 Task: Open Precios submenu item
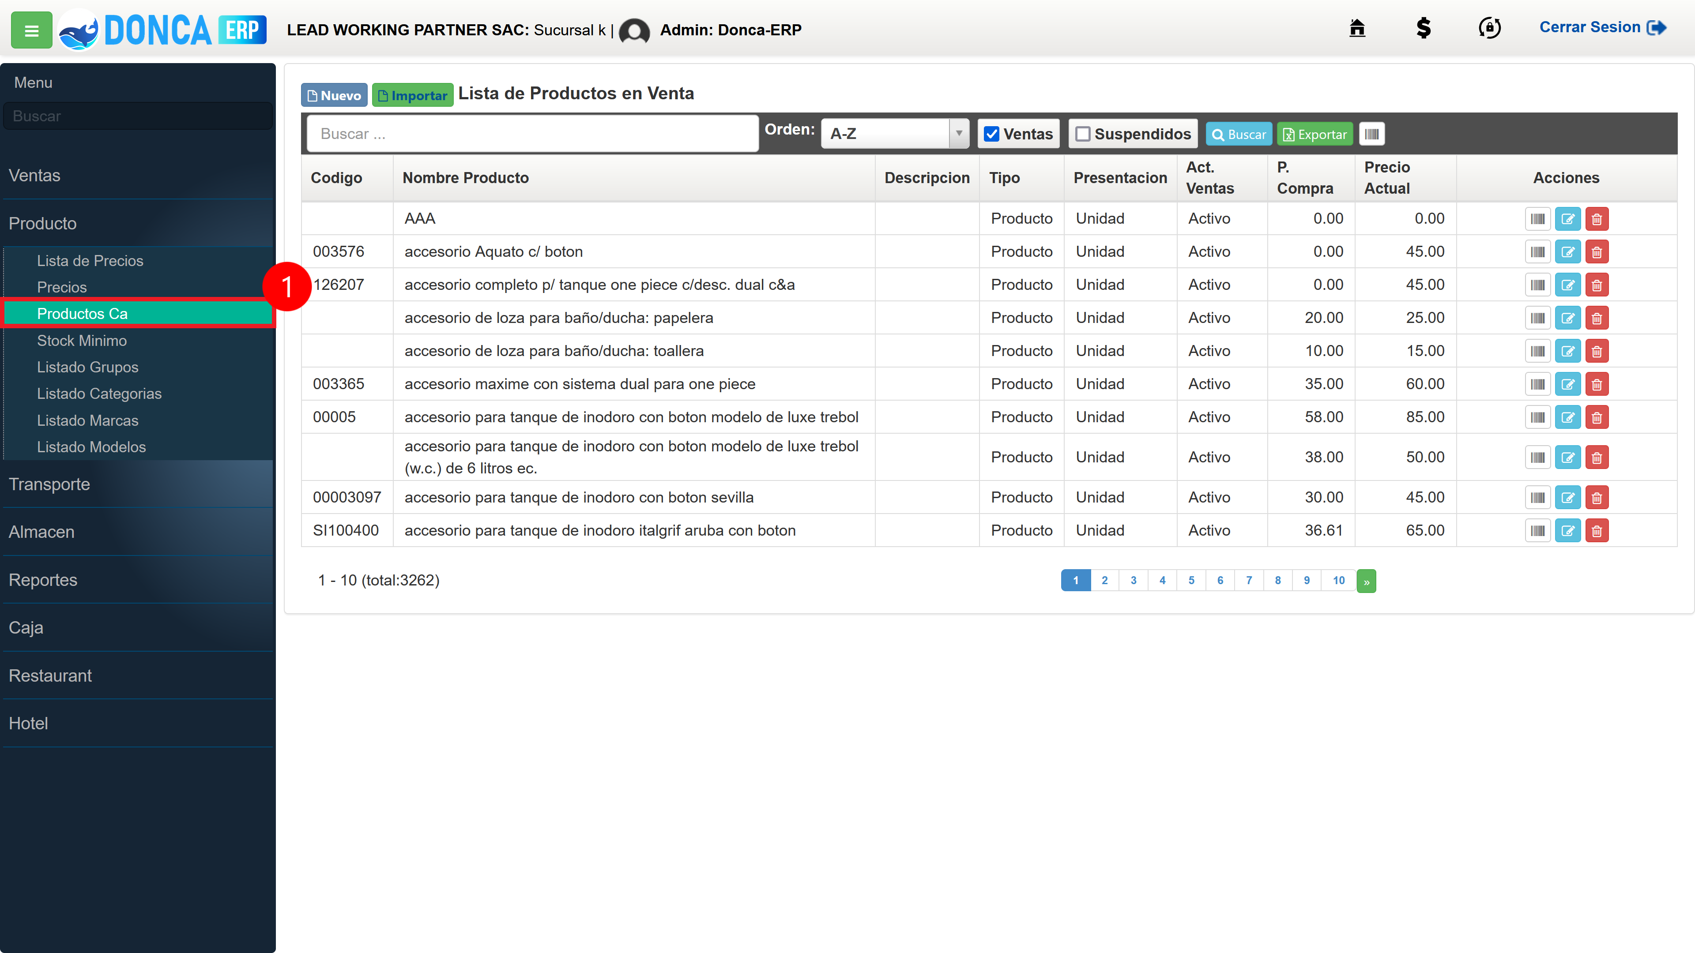(x=62, y=287)
